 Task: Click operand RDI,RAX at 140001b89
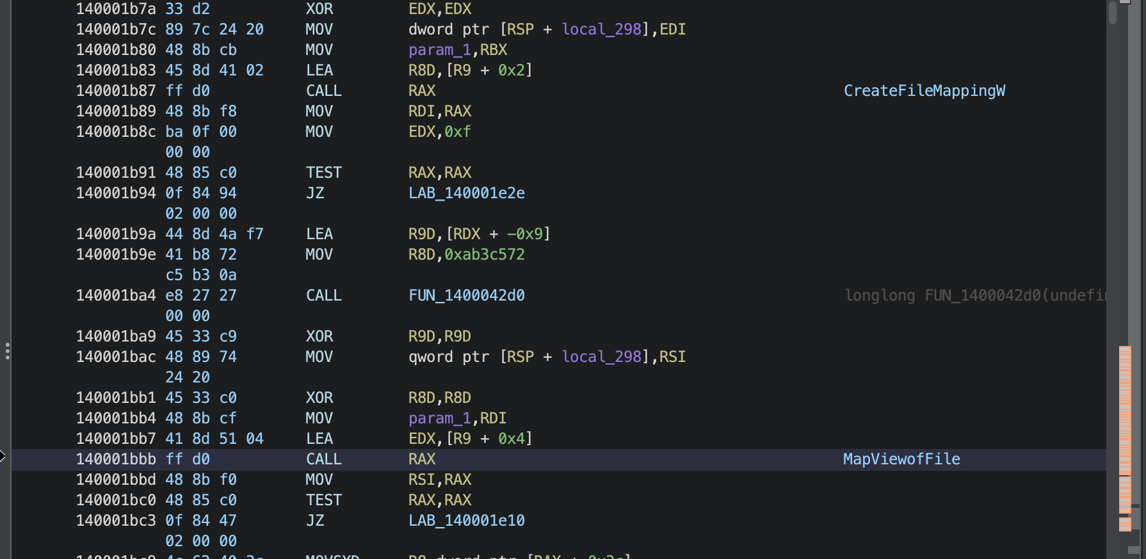pyautogui.click(x=440, y=111)
